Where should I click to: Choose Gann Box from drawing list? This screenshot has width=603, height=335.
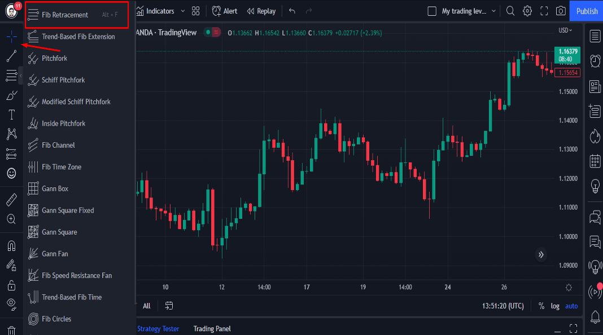click(55, 188)
